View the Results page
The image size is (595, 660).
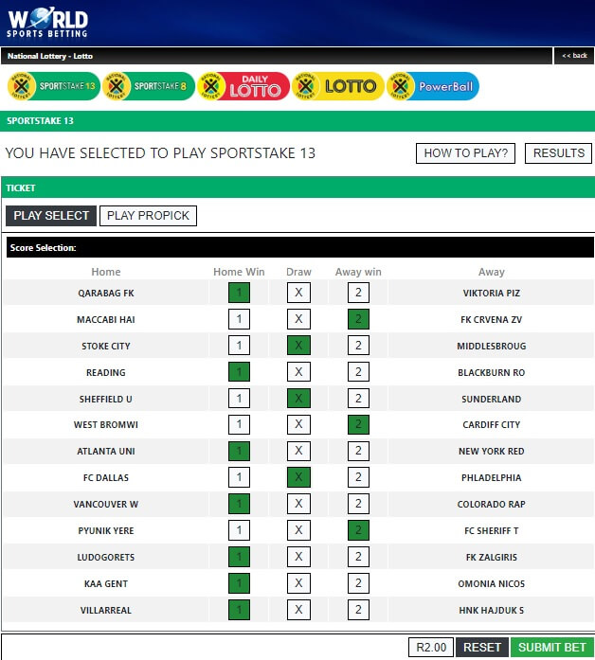(x=558, y=153)
